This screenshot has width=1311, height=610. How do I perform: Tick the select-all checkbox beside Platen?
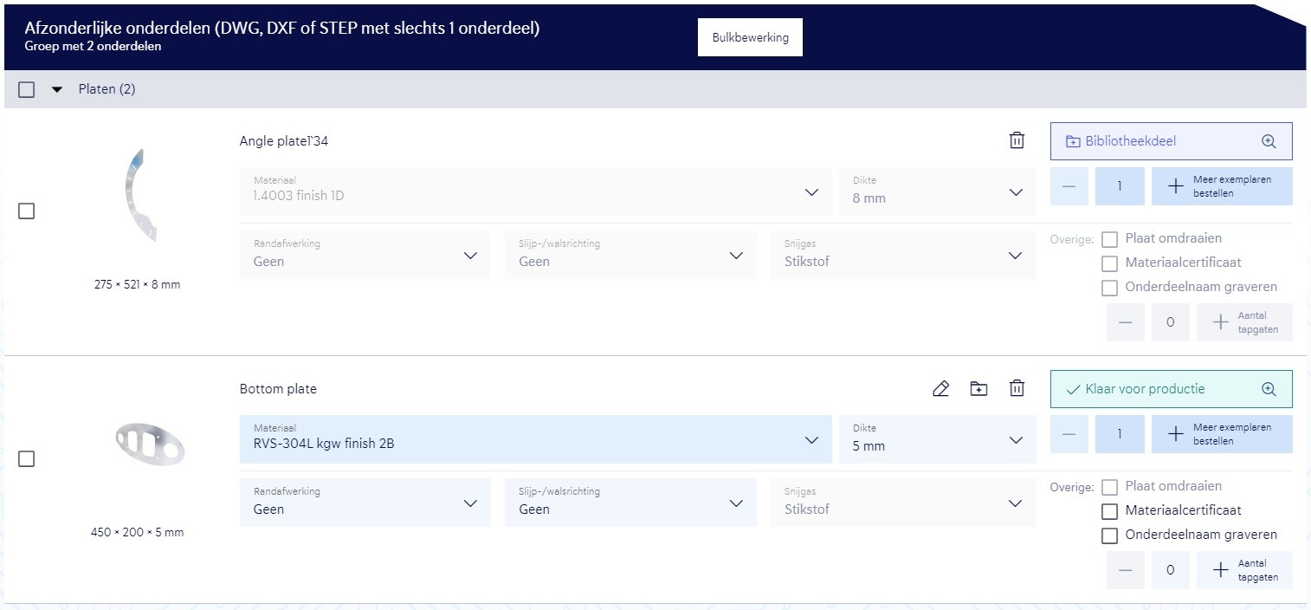click(x=27, y=89)
